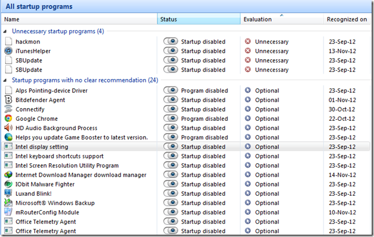Toggle the Internet Download Manager switch
This screenshot has height=237, width=374.
(171, 174)
